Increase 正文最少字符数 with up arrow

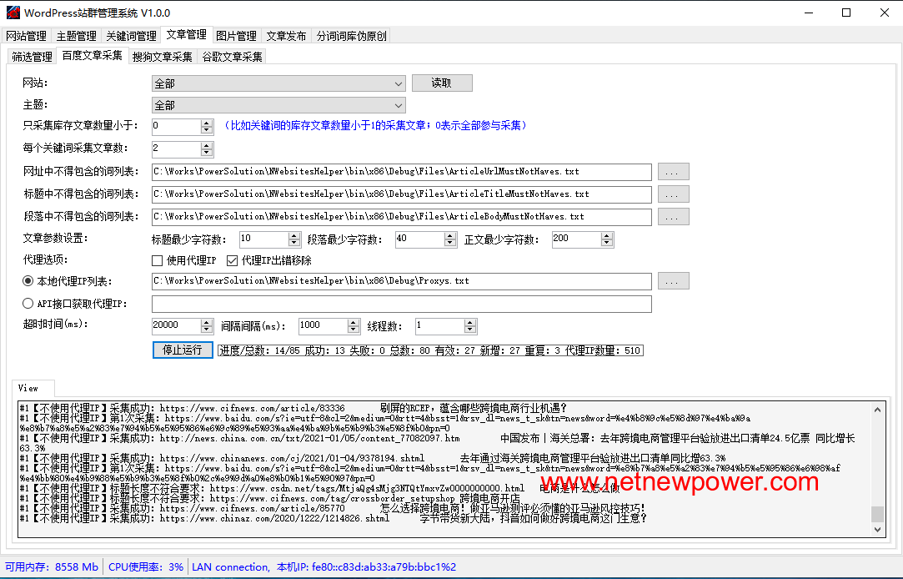pyautogui.click(x=606, y=235)
